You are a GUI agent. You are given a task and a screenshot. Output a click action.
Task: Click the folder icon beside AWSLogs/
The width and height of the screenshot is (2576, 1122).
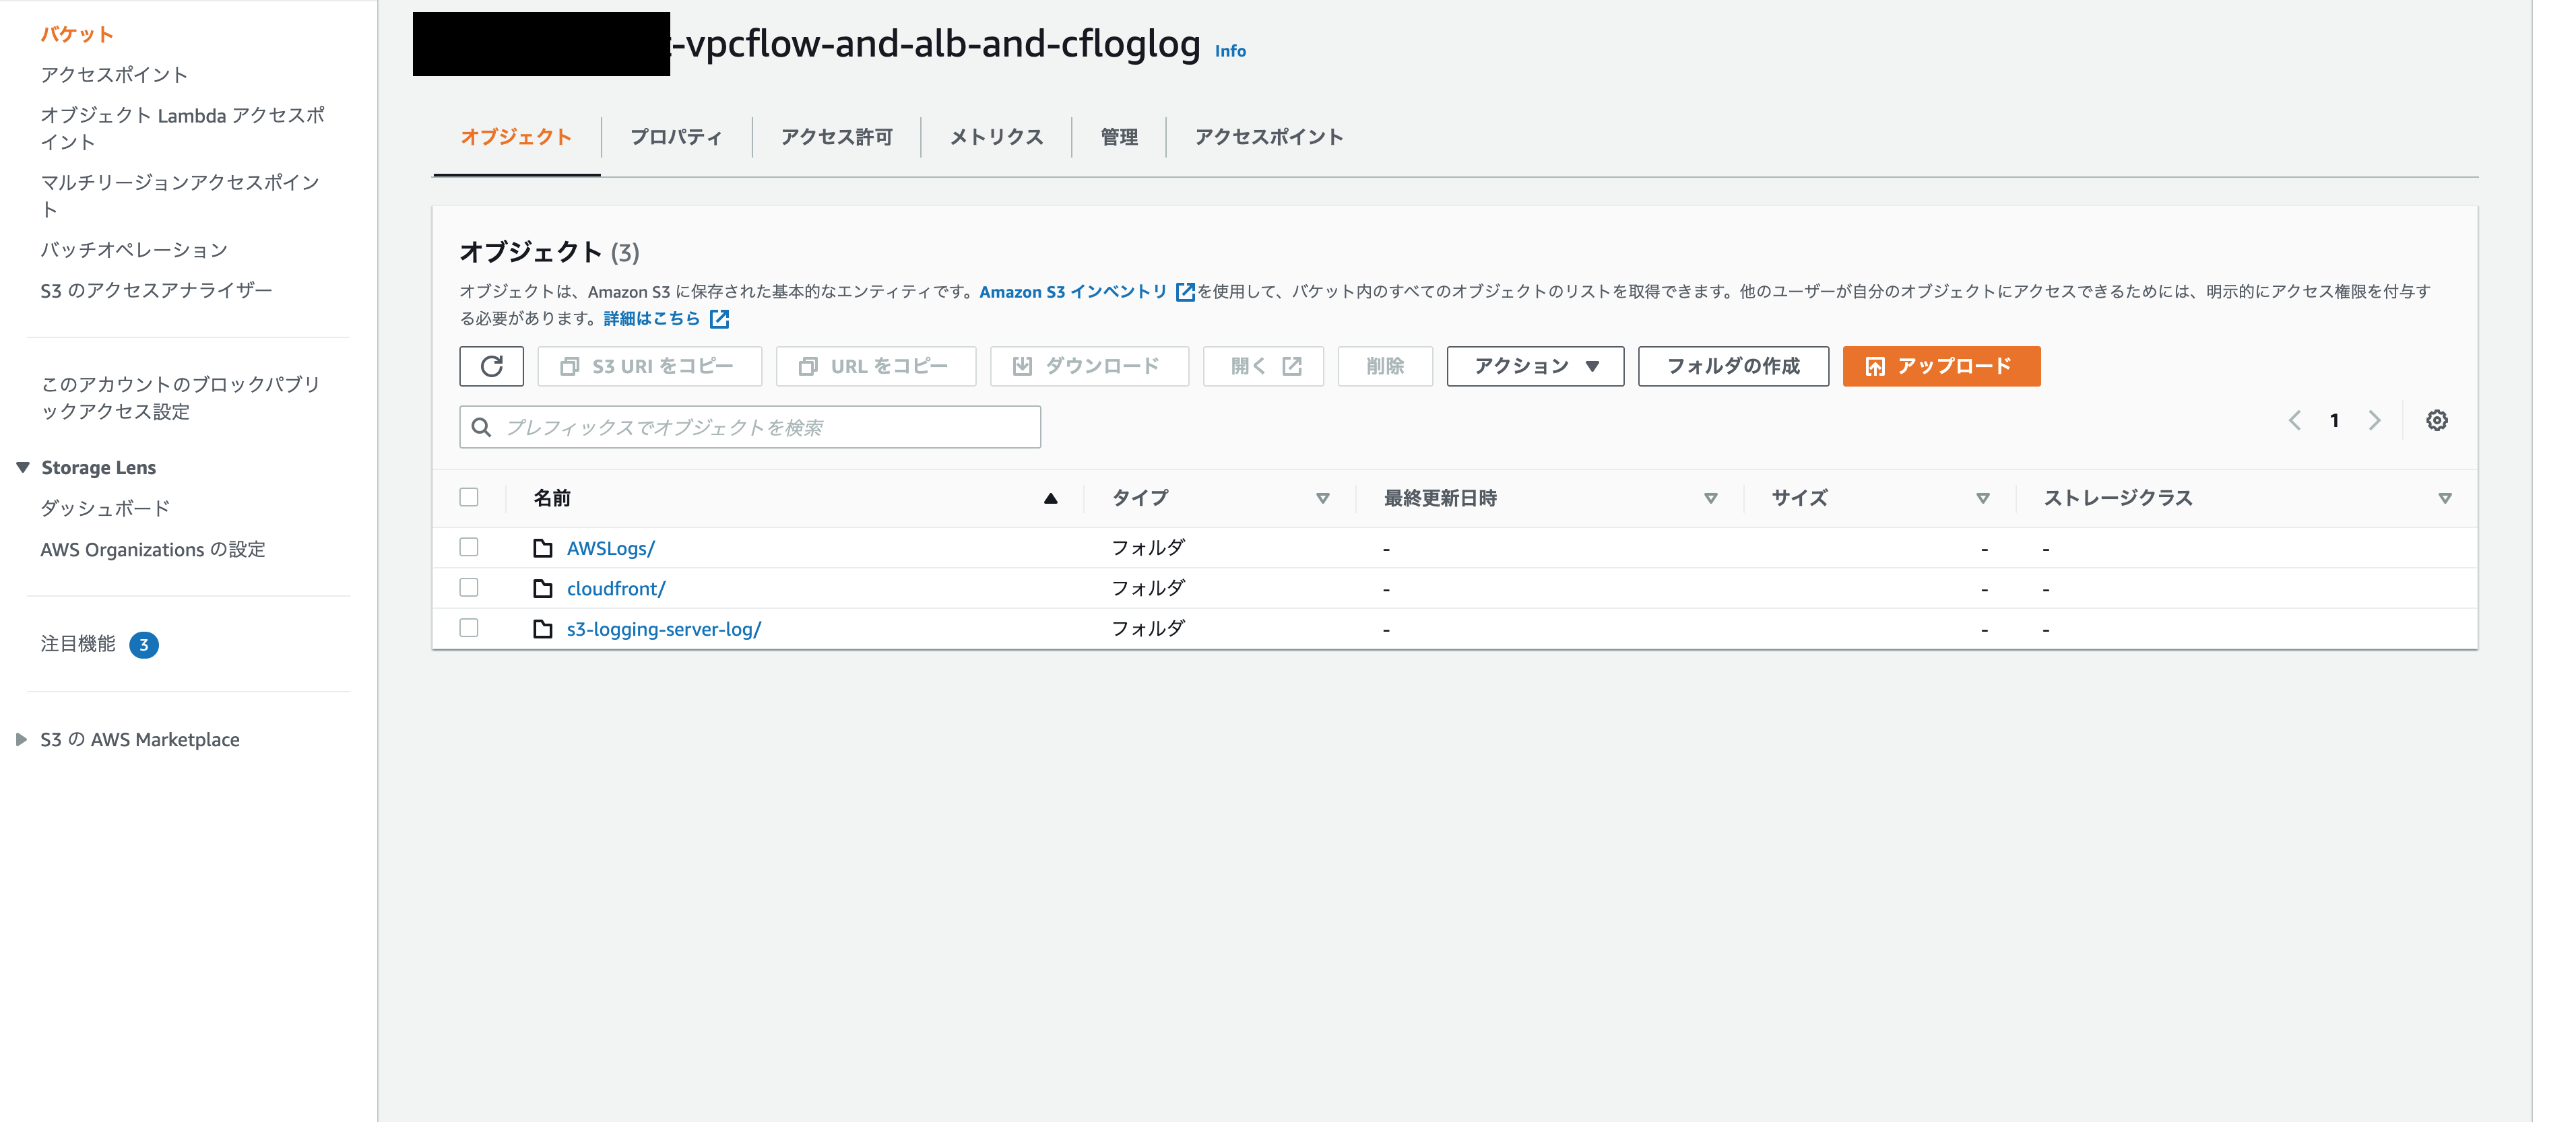542,547
